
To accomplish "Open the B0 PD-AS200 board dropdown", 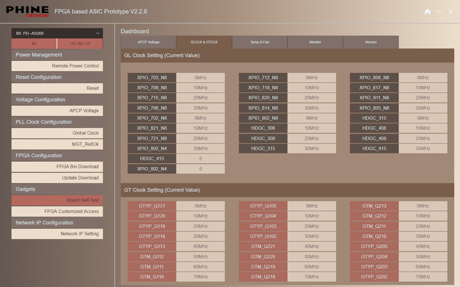I will click(57, 33).
